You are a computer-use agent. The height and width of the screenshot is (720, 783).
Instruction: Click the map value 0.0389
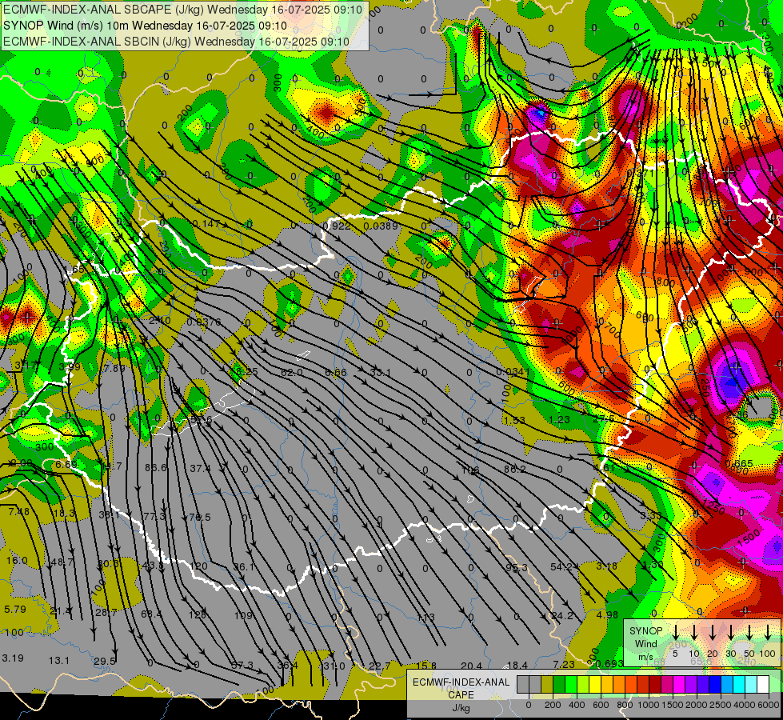click(x=381, y=226)
